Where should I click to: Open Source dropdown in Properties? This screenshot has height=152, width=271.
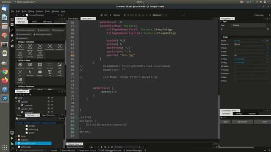click(263, 41)
